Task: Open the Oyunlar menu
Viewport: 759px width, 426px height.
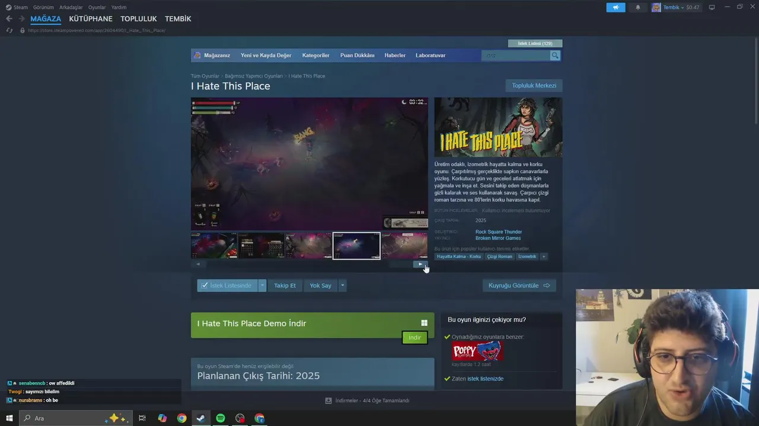Action: click(97, 7)
